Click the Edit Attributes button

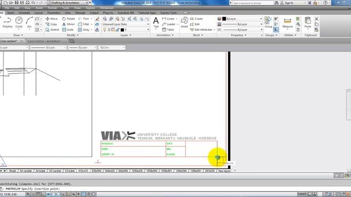(x=201, y=30)
